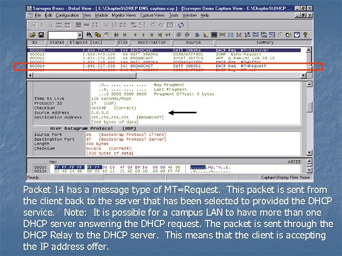Open the Tools menu
The image size is (342, 256).
(173, 15)
